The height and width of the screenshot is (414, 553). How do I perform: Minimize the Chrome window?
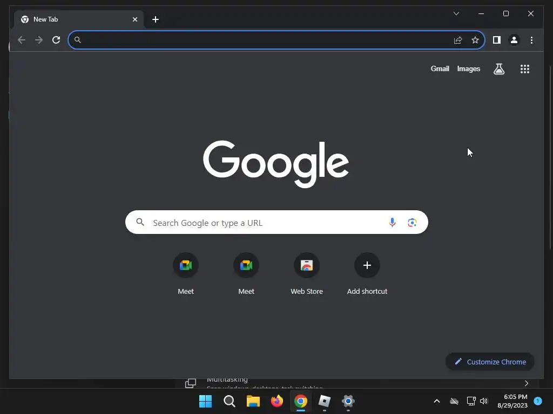click(x=481, y=13)
